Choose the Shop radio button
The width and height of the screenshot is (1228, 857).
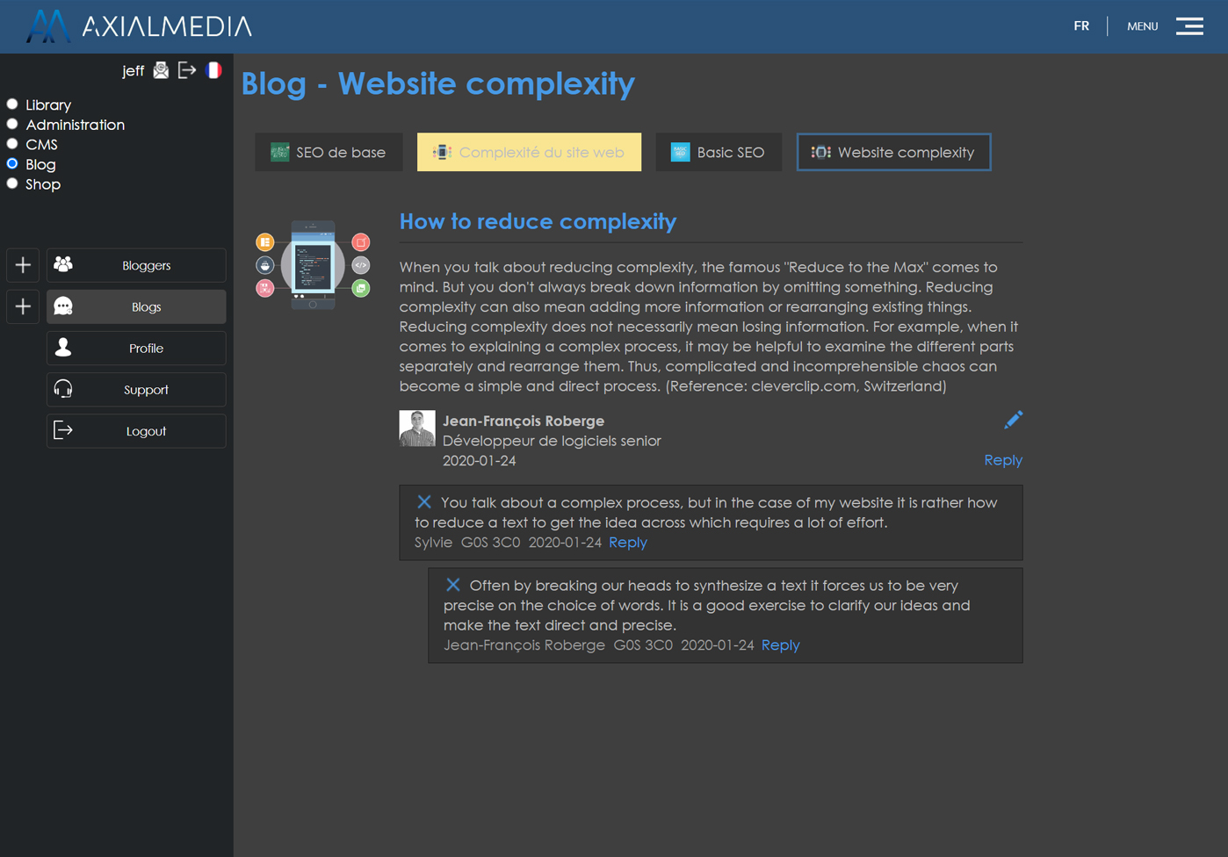pyautogui.click(x=12, y=184)
